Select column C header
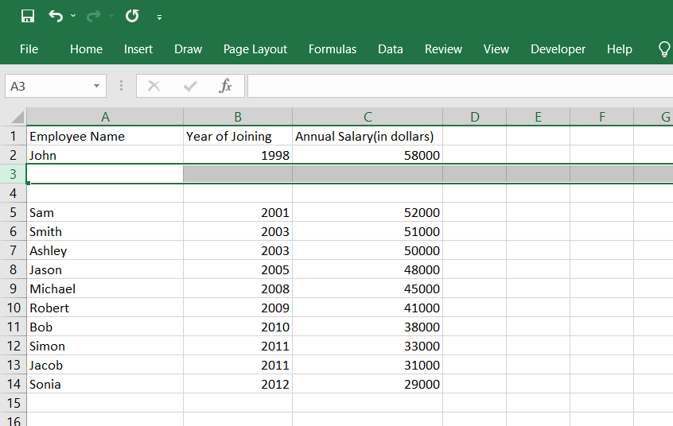 [368, 117]
